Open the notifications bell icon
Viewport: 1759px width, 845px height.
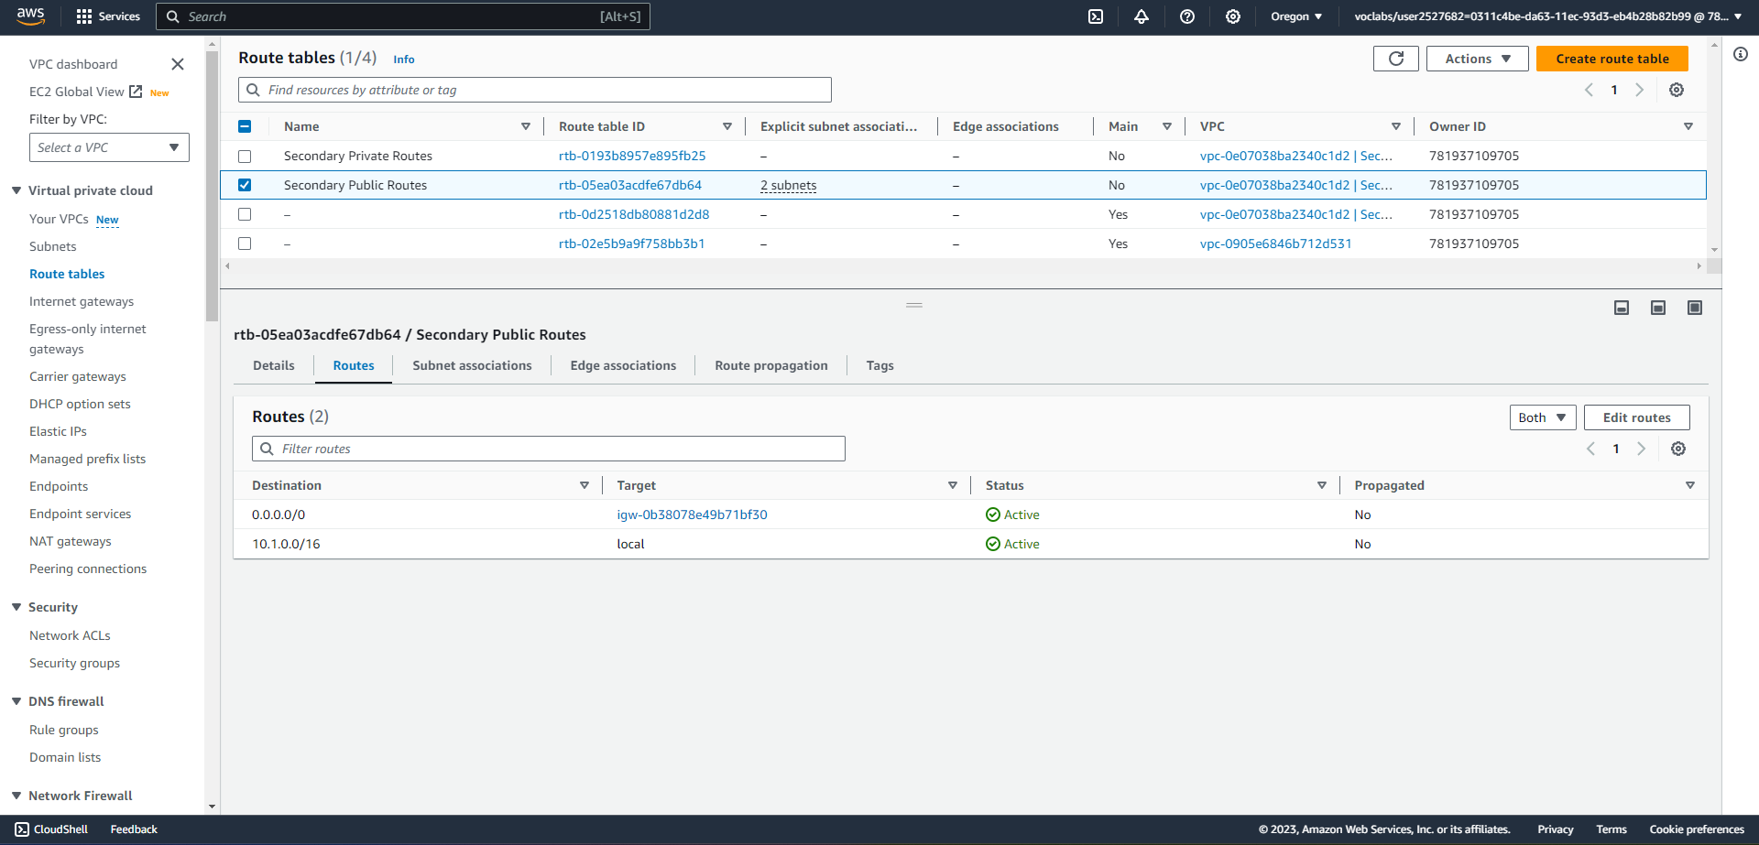click(1141, 16)
